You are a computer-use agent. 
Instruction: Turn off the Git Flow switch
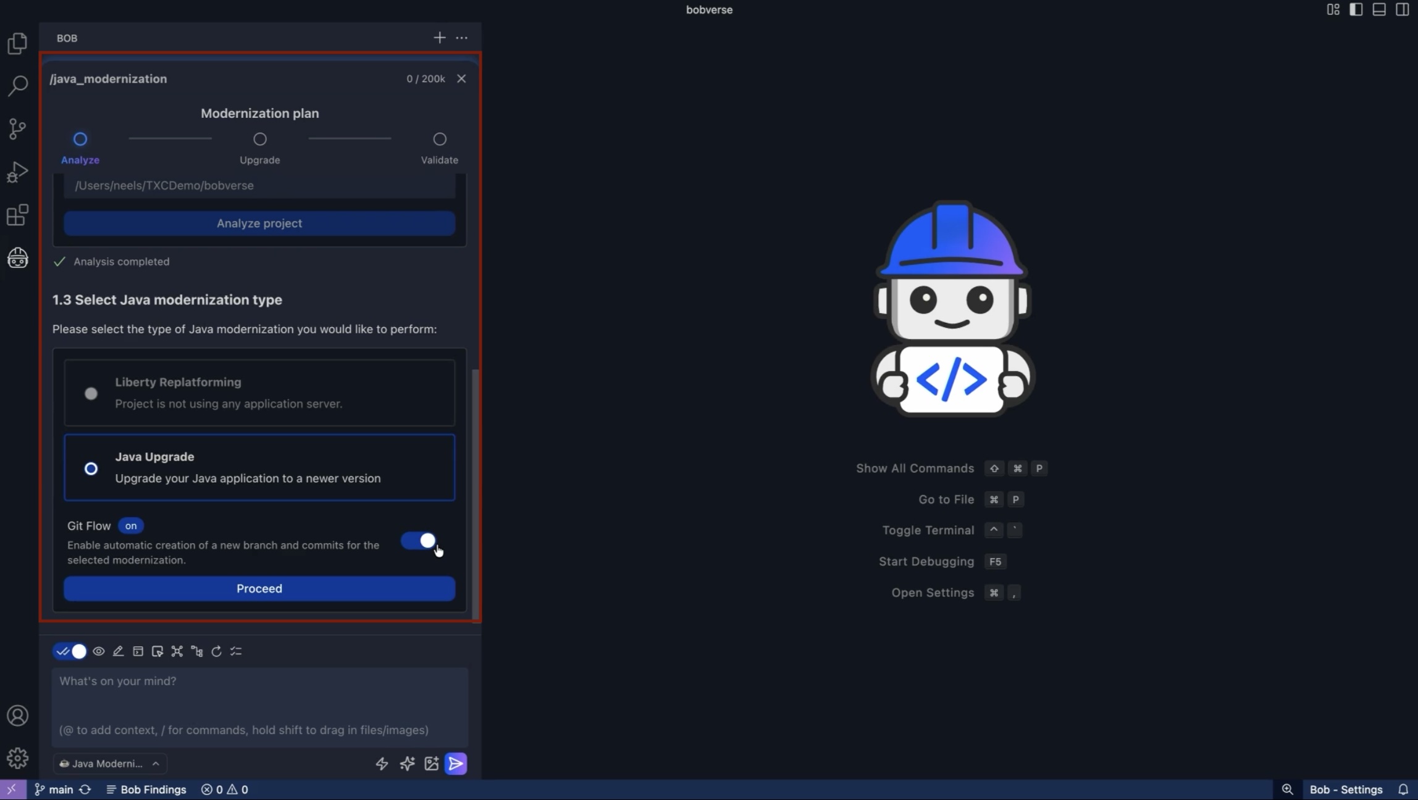[x=419, y=541]
